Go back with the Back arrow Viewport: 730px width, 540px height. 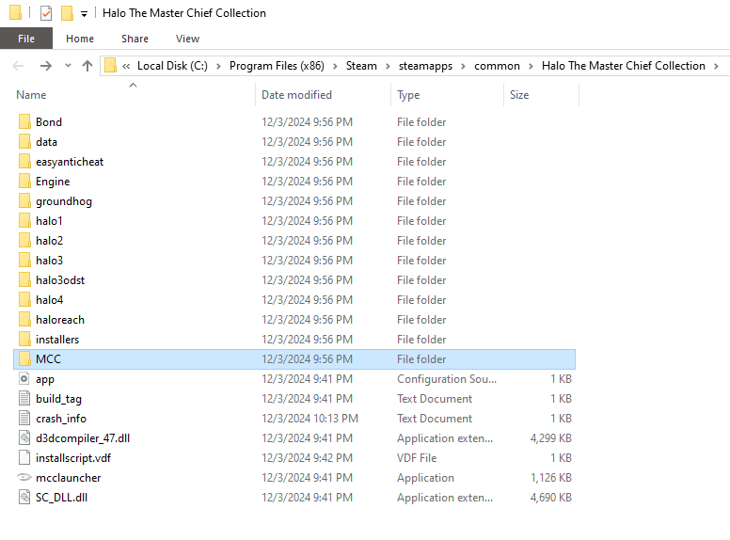[x=18, y=66]
